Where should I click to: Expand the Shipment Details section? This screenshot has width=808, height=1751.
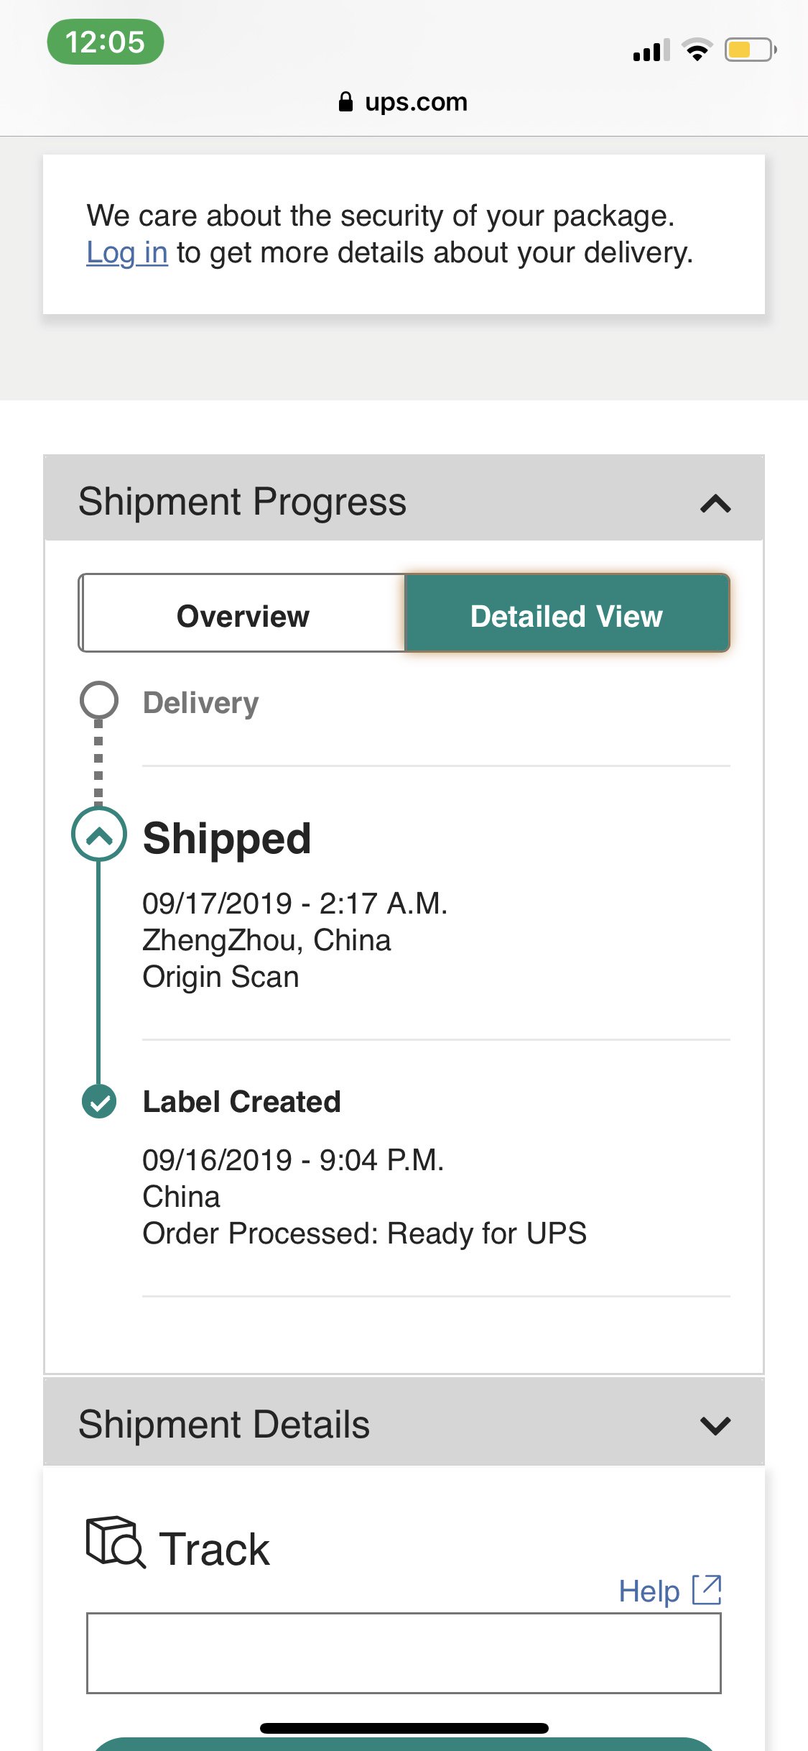pos(715,1425)
